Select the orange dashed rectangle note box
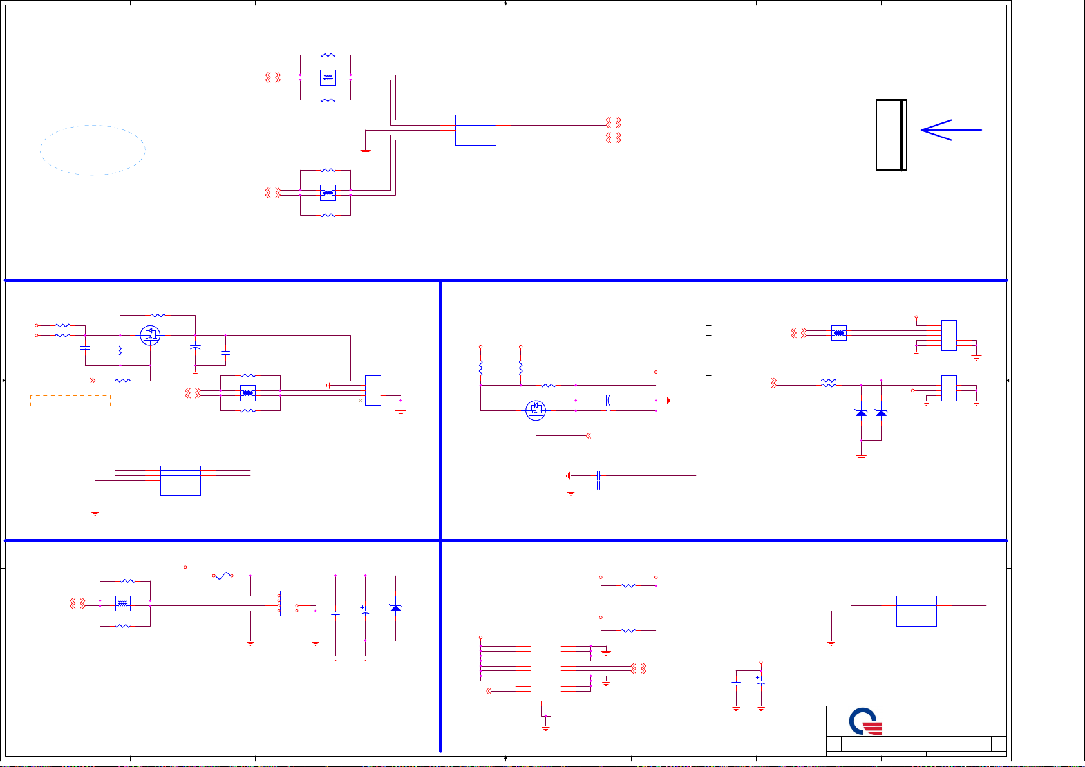The height and width of the screenshot is (767, 1085). [x=70, y=401]
